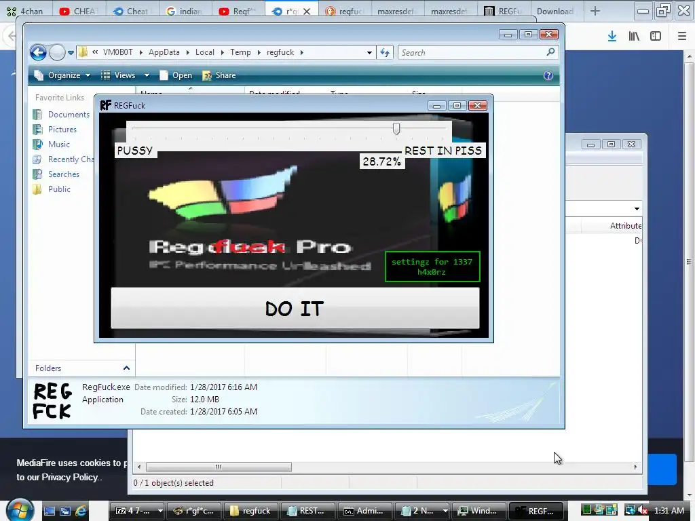Click AppData in the address breadcrumb
The image size is (695, 521).
[x=164, y=52]
